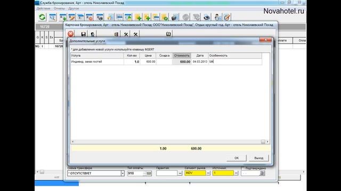341x191 pixels.
Task: Click the dialog scrollbar left arrow
Action: pyautogui.click(x=73, y=142)
